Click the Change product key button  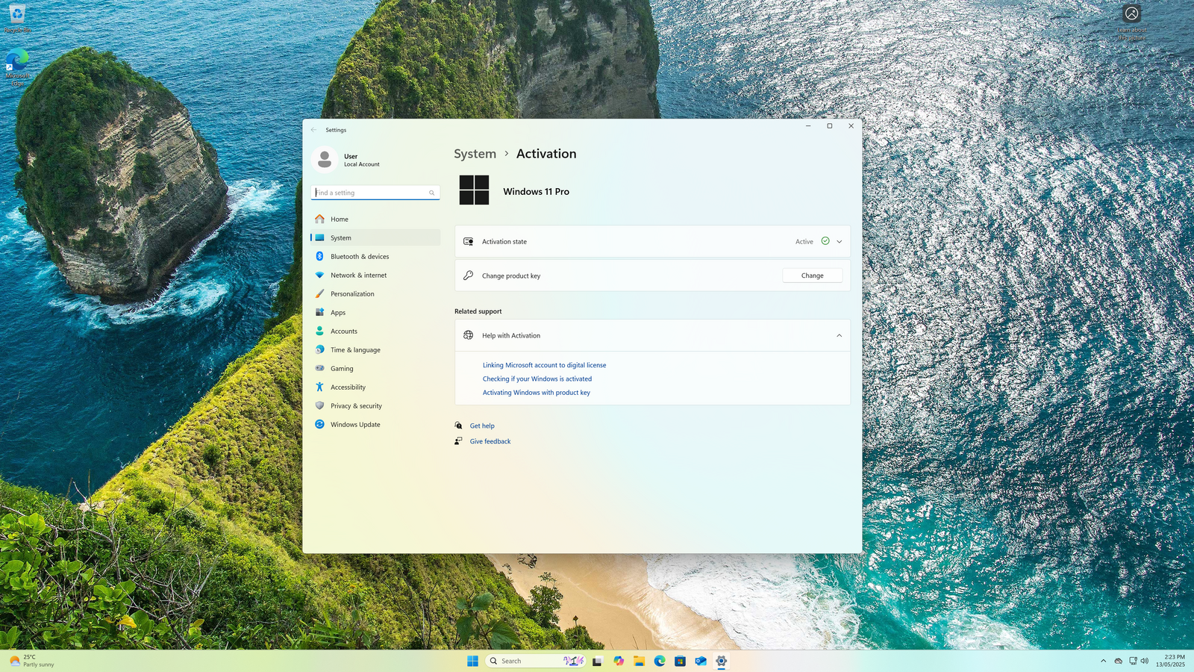[x=812, y=276]
